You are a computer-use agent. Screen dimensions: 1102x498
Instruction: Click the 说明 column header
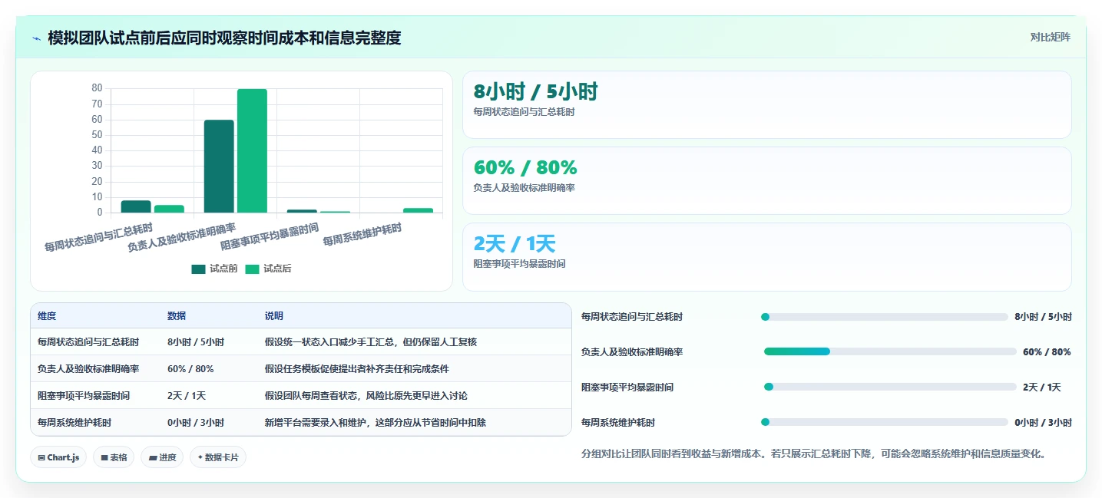(274, 316)
